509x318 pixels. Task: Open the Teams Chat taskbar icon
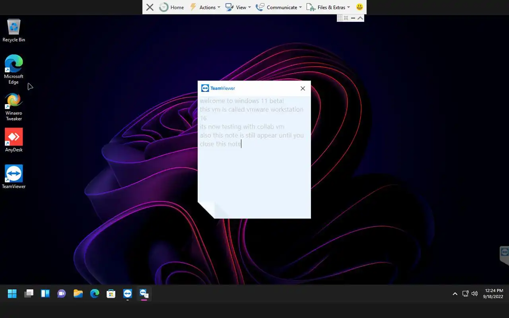pos(62,294)
